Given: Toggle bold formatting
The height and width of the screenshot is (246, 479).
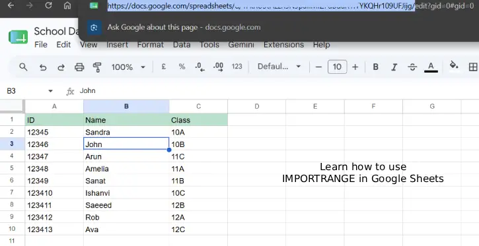Looking at the screenshot, I should [x=376, y=67].
